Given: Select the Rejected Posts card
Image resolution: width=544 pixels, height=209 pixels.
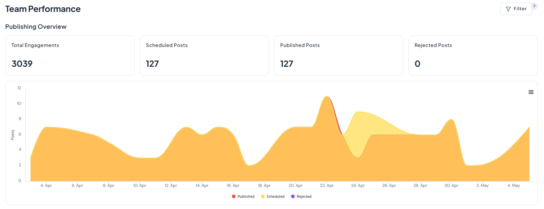Looking at the screenshot, I should [x=473, y=56].
